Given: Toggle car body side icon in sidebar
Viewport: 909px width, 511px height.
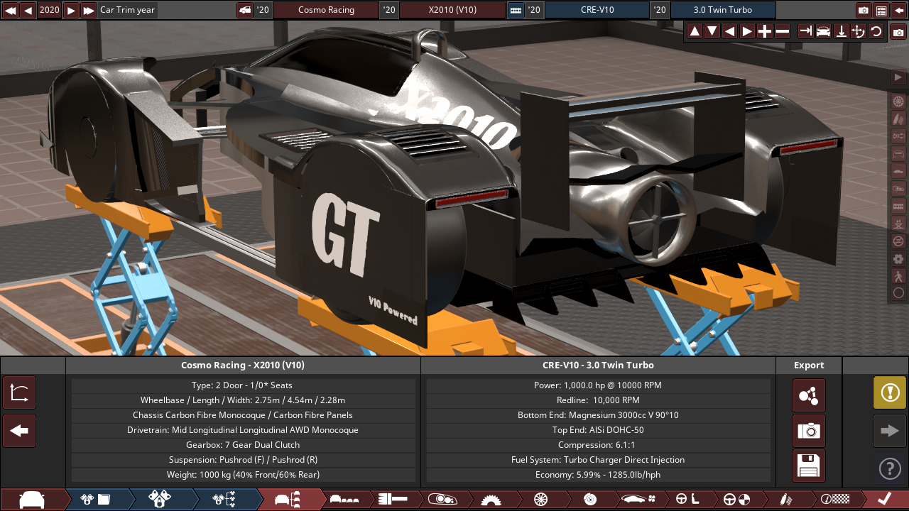Looking at the screenshot, I should click(898, 171).
